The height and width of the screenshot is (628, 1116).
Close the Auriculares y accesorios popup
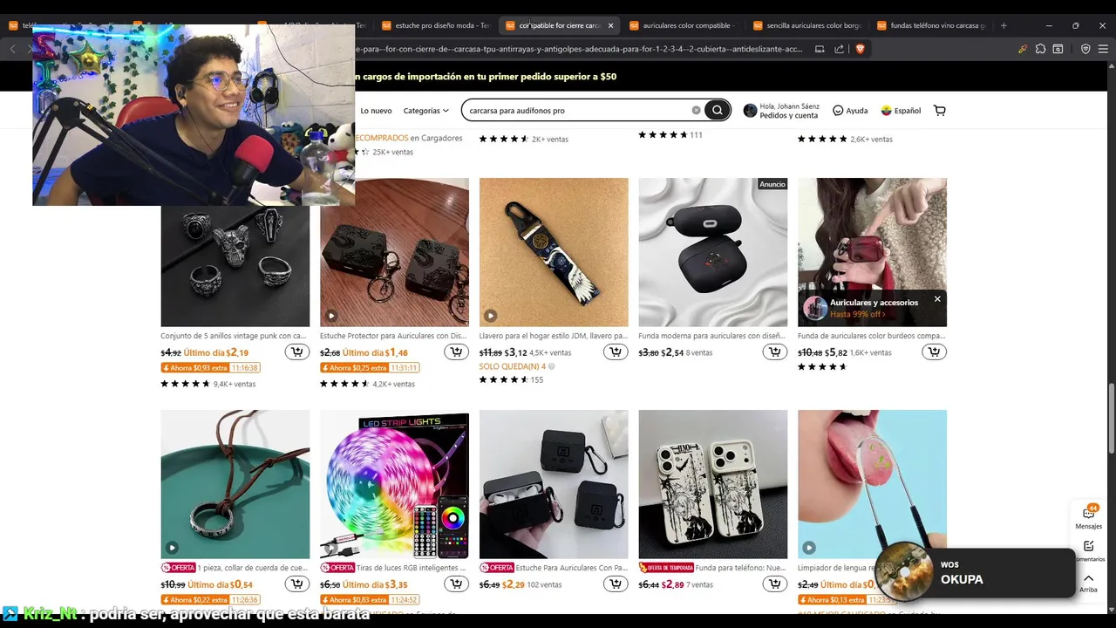(937, 299)
